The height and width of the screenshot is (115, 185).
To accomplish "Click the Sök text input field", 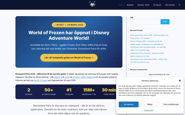I will [145, 22].
